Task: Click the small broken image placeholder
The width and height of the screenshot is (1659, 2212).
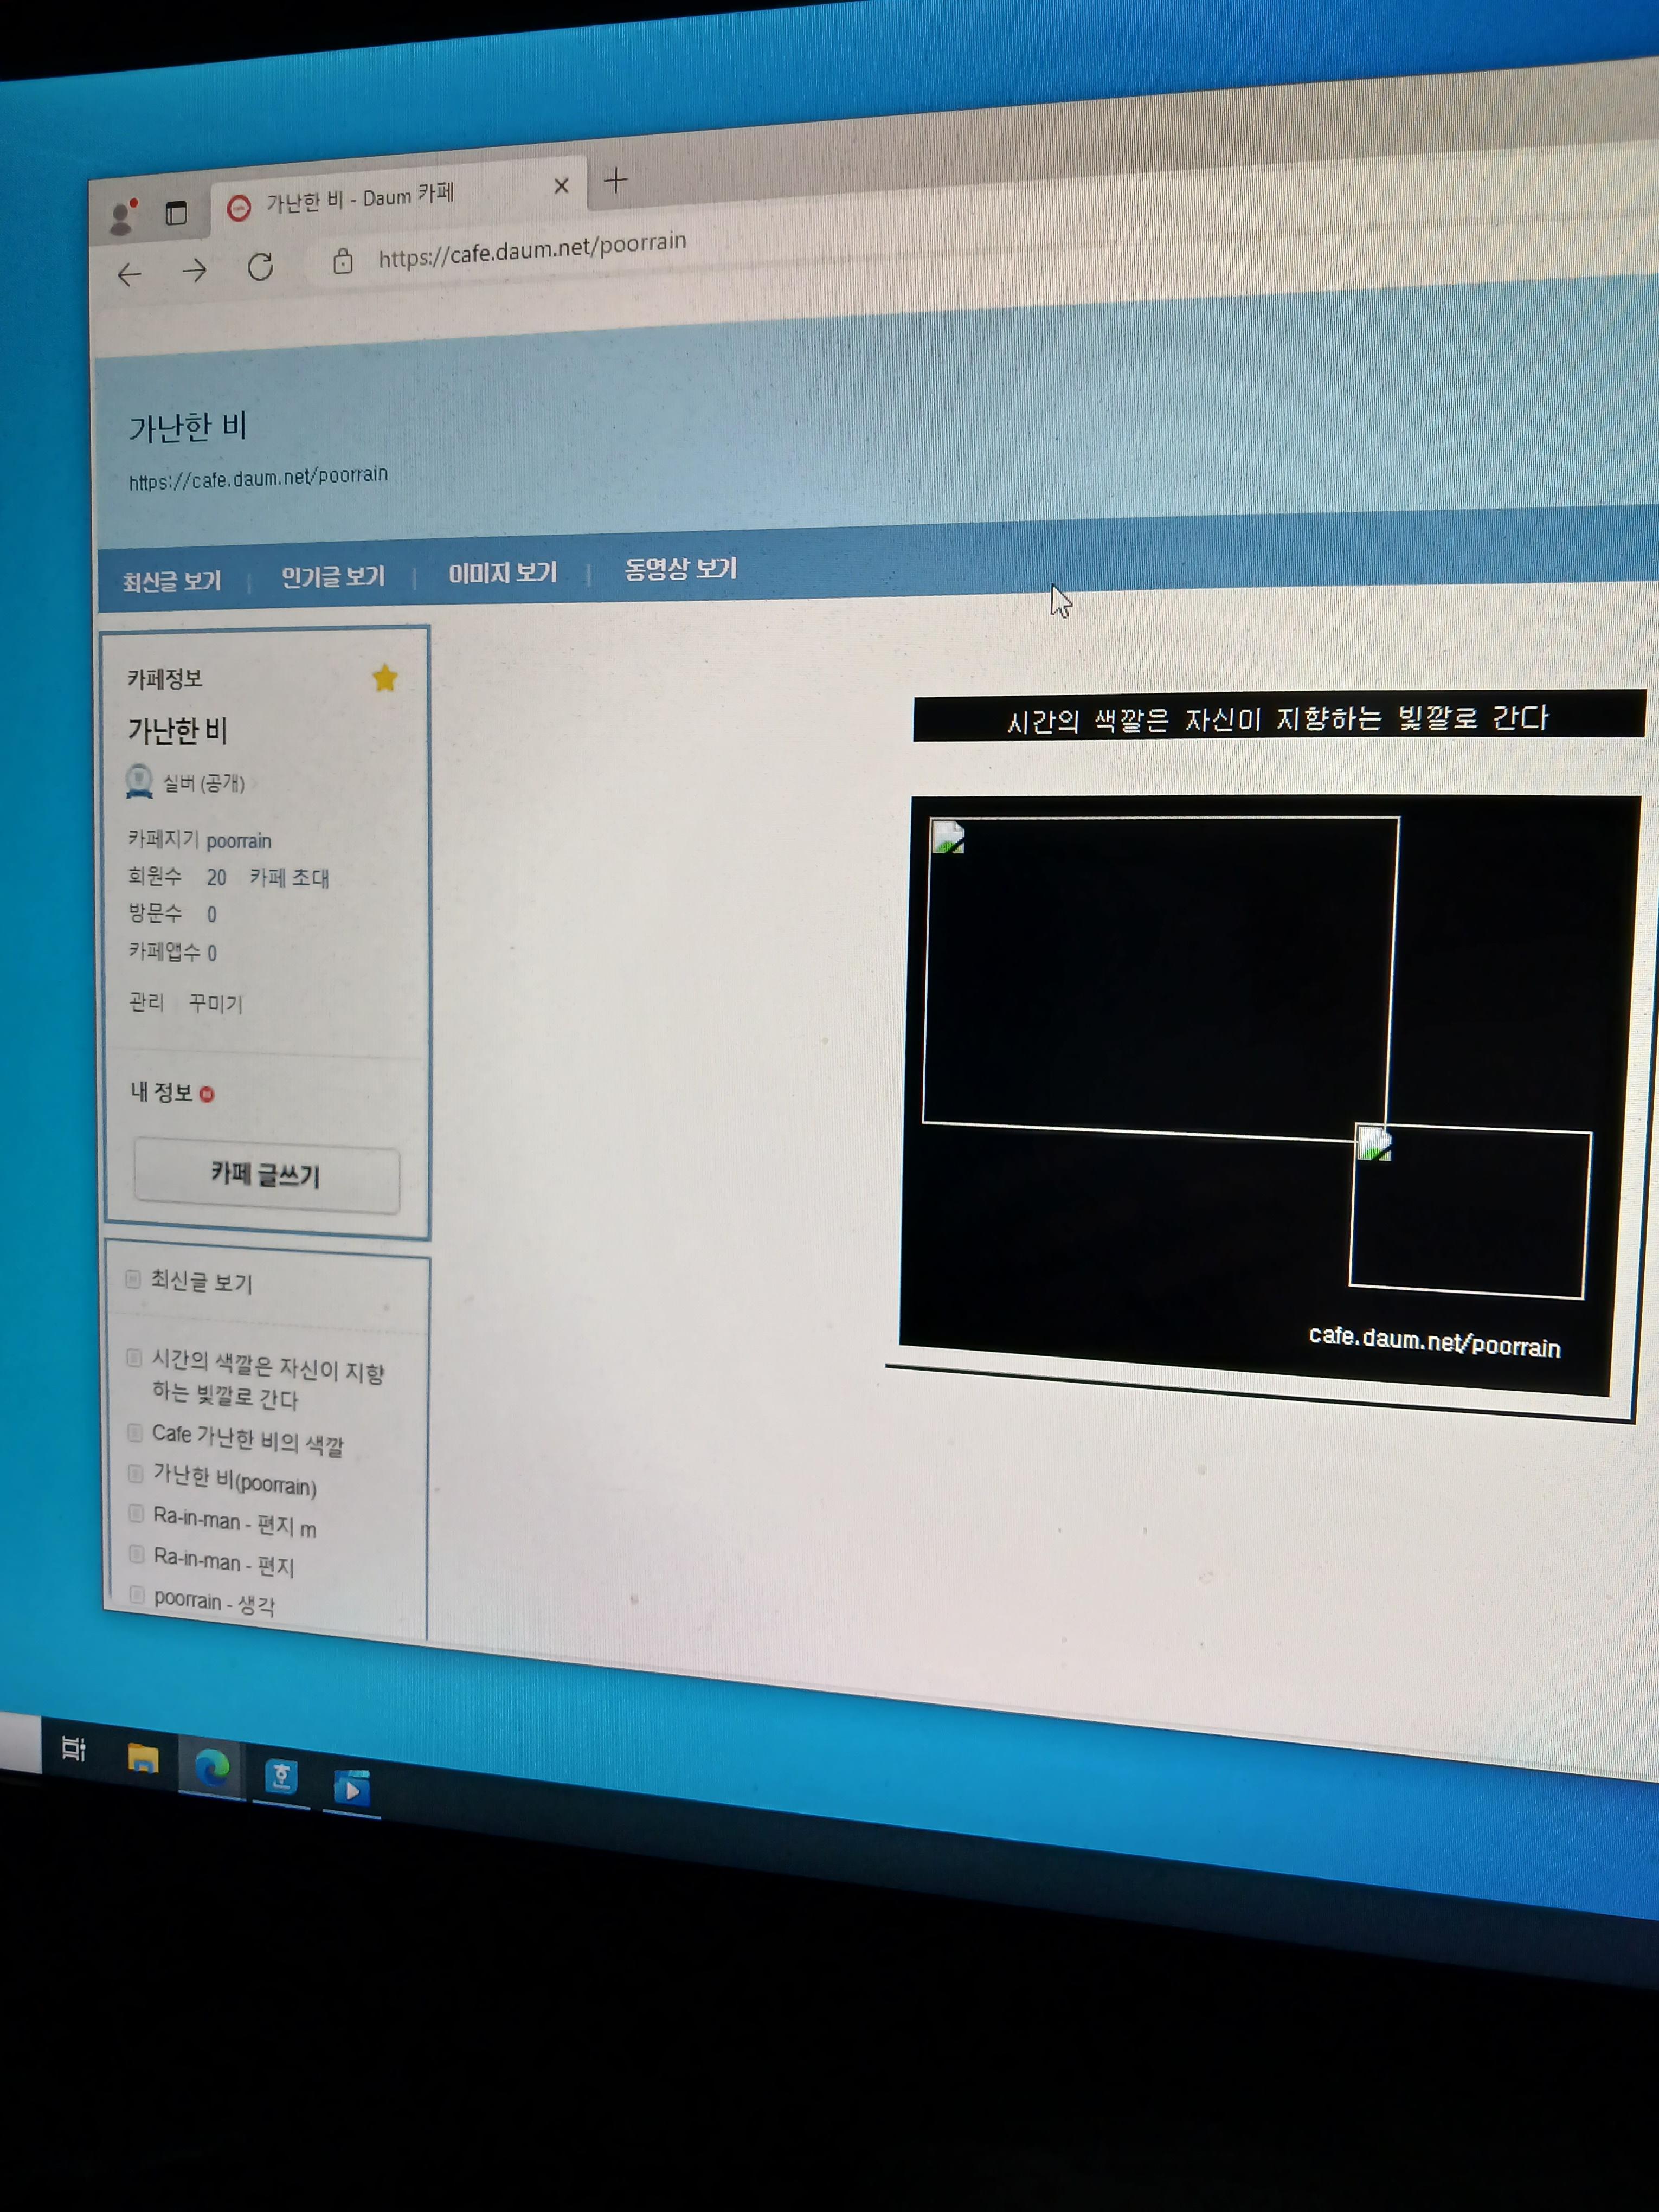Action: point(1470,1211)
